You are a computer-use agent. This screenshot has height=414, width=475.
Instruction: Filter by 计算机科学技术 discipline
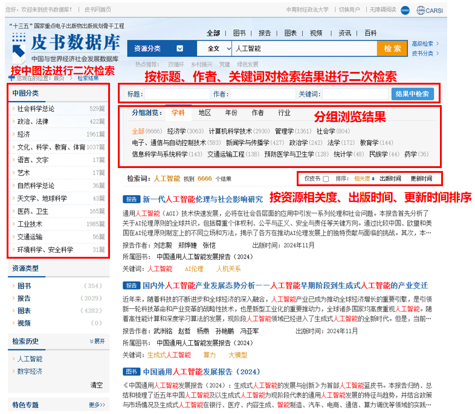(x=230, y=131)
